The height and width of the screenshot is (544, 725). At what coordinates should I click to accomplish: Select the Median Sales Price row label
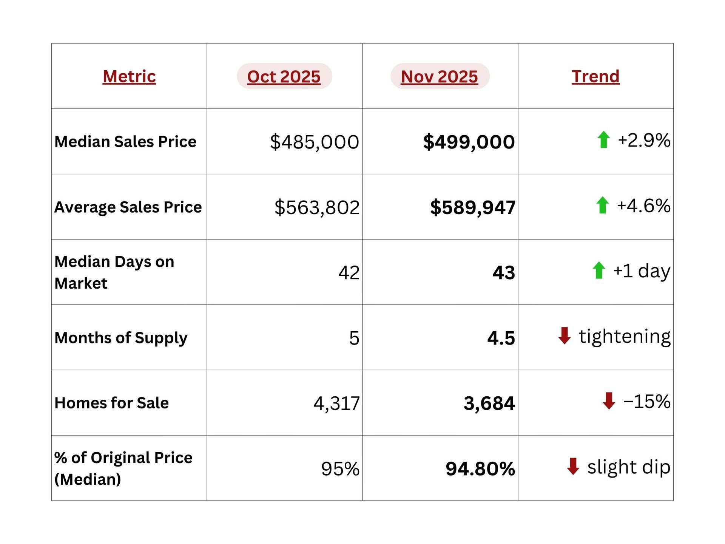tap(125, 142)
